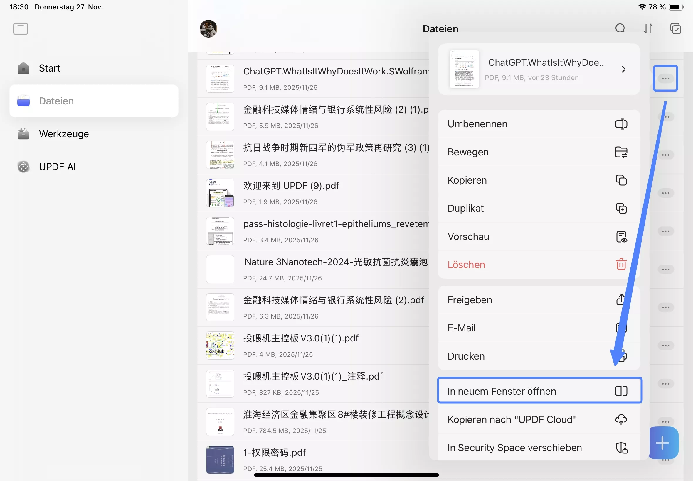Expand ChatGPT file details chevron
693x481 pixels.
[624, 69]
